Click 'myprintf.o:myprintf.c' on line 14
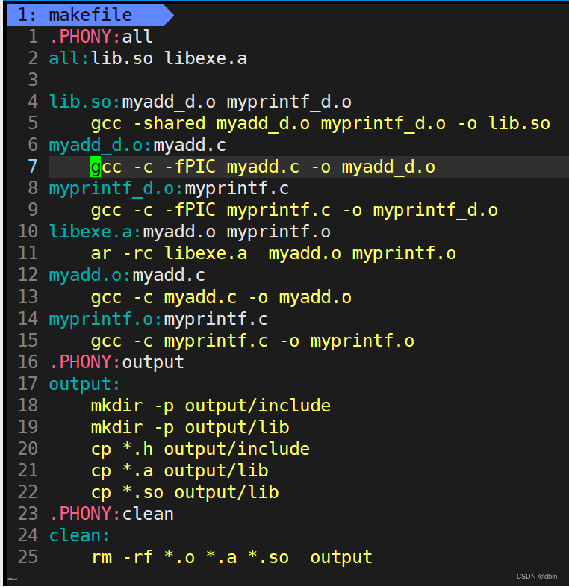 159,319
